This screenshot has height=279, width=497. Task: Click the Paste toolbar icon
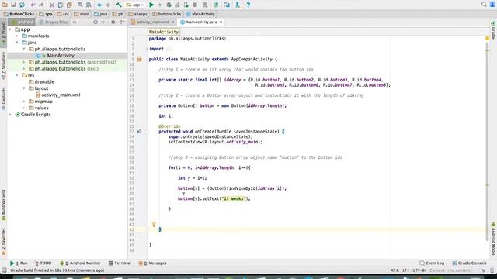[69, 5]
